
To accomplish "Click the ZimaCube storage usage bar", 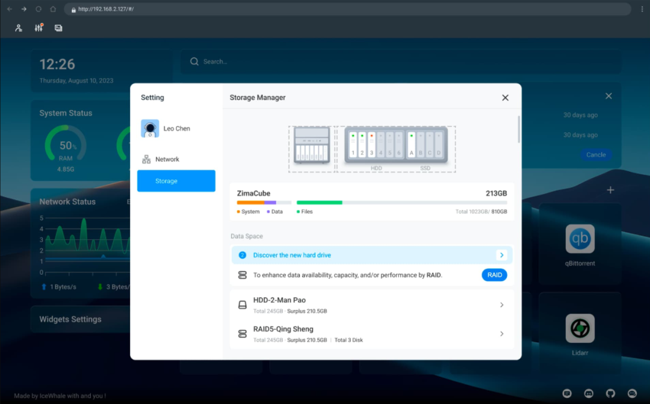I will pyautogui.click(x=372, y=203).
